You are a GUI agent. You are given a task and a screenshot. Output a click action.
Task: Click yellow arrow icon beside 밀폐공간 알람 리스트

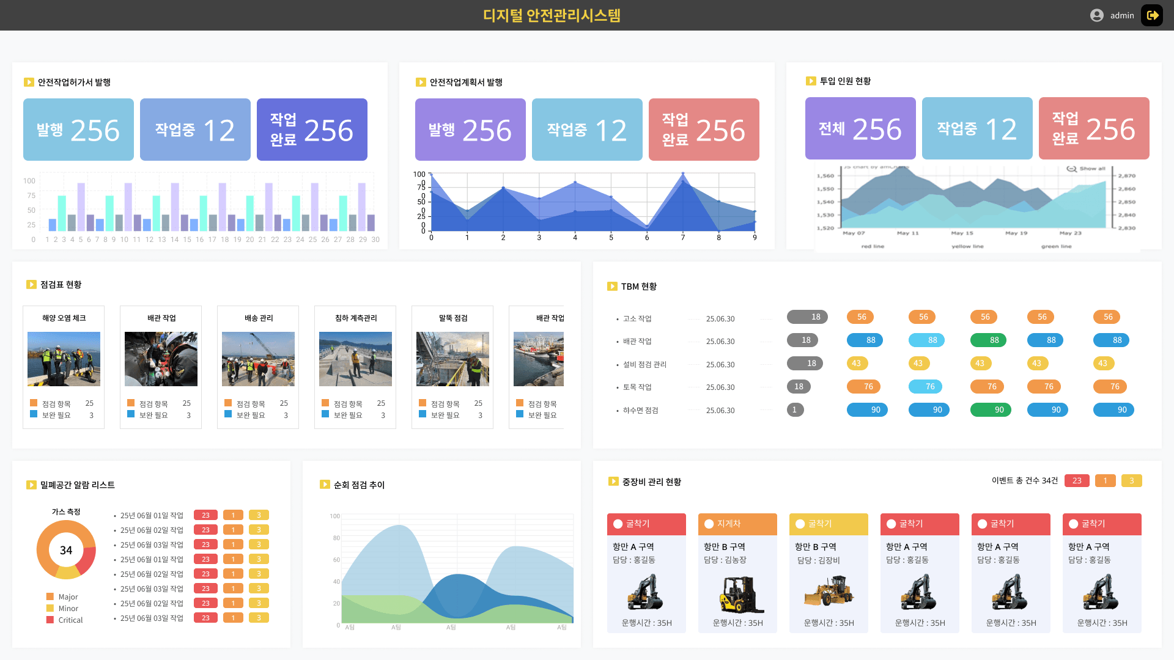click(x=31, y=485)
